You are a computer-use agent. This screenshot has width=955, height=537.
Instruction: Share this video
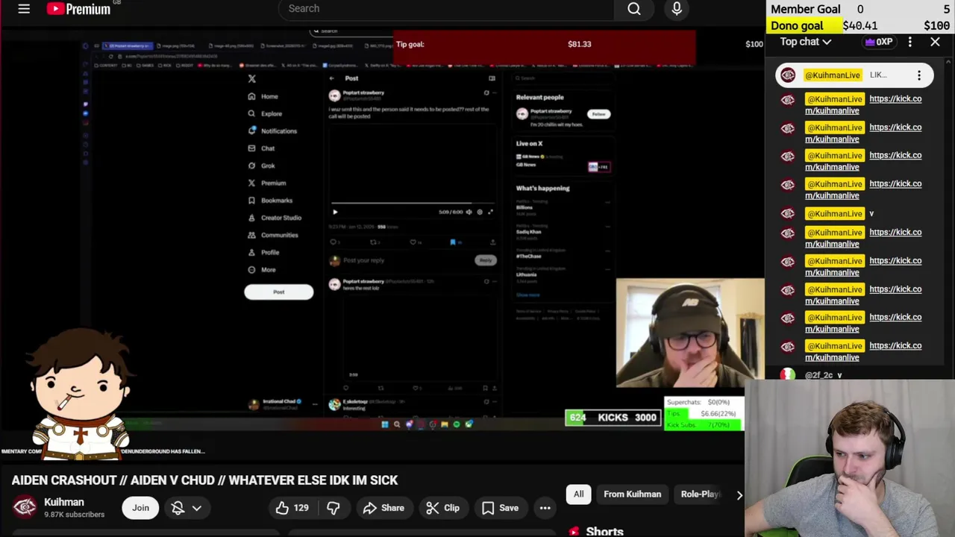pyautogui.click(x=383, y=508)
